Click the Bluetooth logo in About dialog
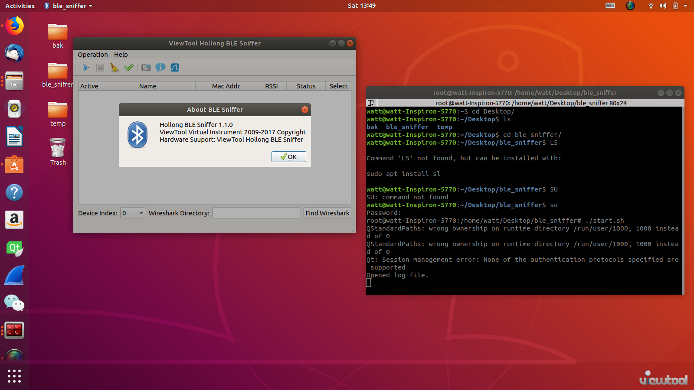 tap(137, 135)
